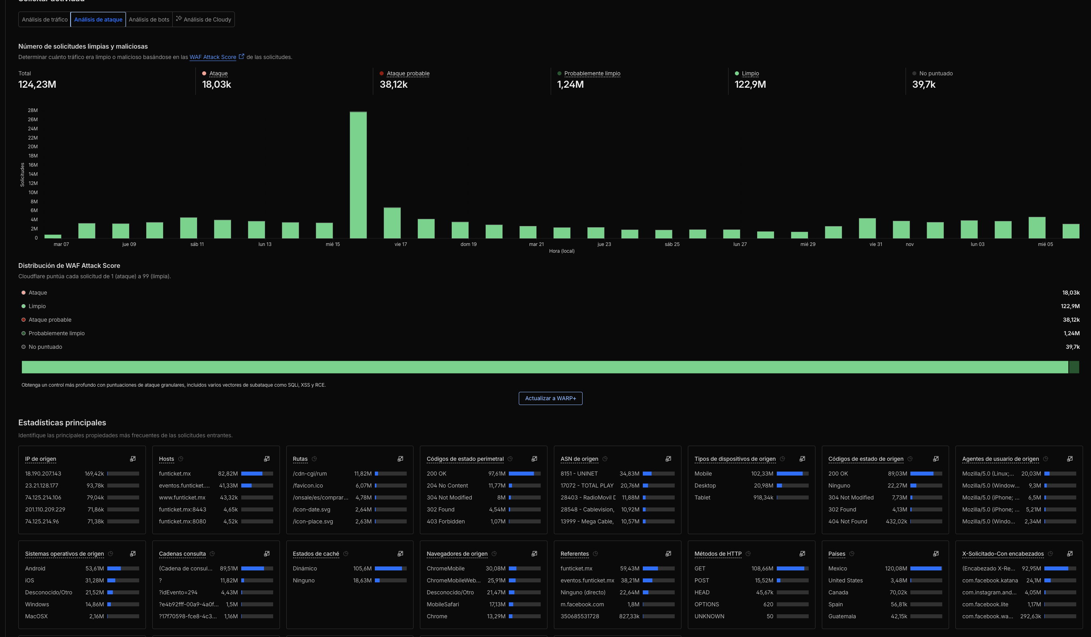Open expand icon on IP de origen card
Screen dimensions: 1091x637
pyautogui.click(x=133, y=459)
